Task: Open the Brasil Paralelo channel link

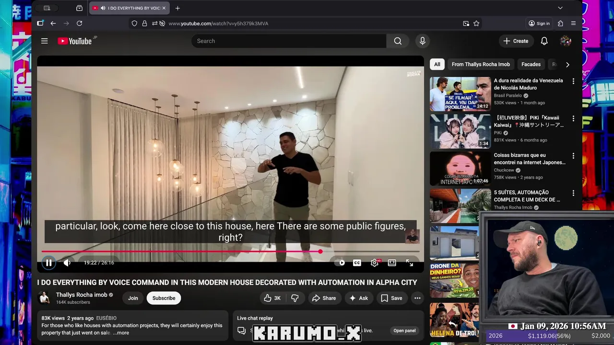Action: click(508, 95)
